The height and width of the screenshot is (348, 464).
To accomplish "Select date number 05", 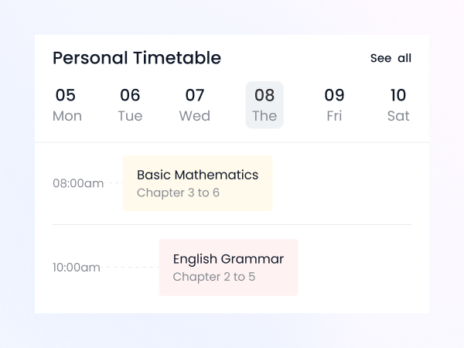I will pos(66,95).
